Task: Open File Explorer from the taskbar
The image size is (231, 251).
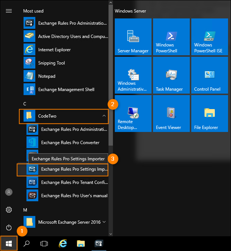Action: click(81, 244)
